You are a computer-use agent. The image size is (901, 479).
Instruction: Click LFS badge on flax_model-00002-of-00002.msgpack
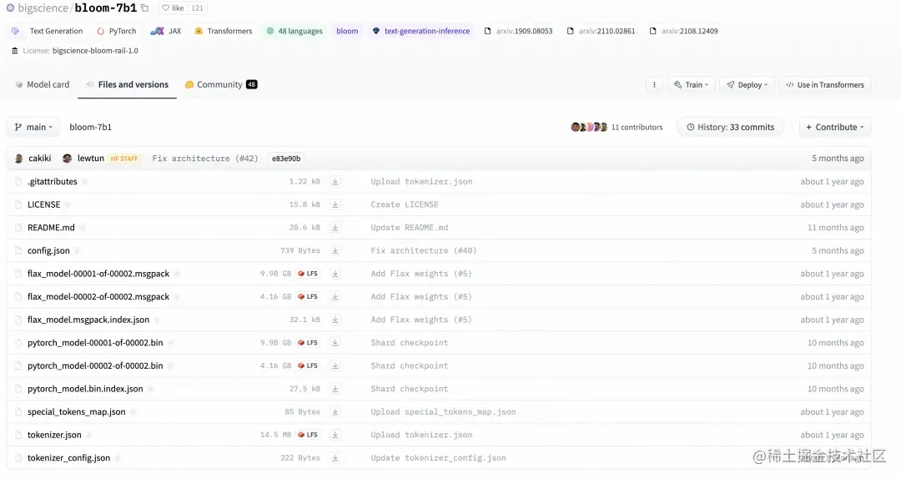(308, 297)
